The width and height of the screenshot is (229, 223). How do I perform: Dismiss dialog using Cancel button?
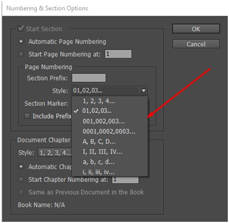196,44
